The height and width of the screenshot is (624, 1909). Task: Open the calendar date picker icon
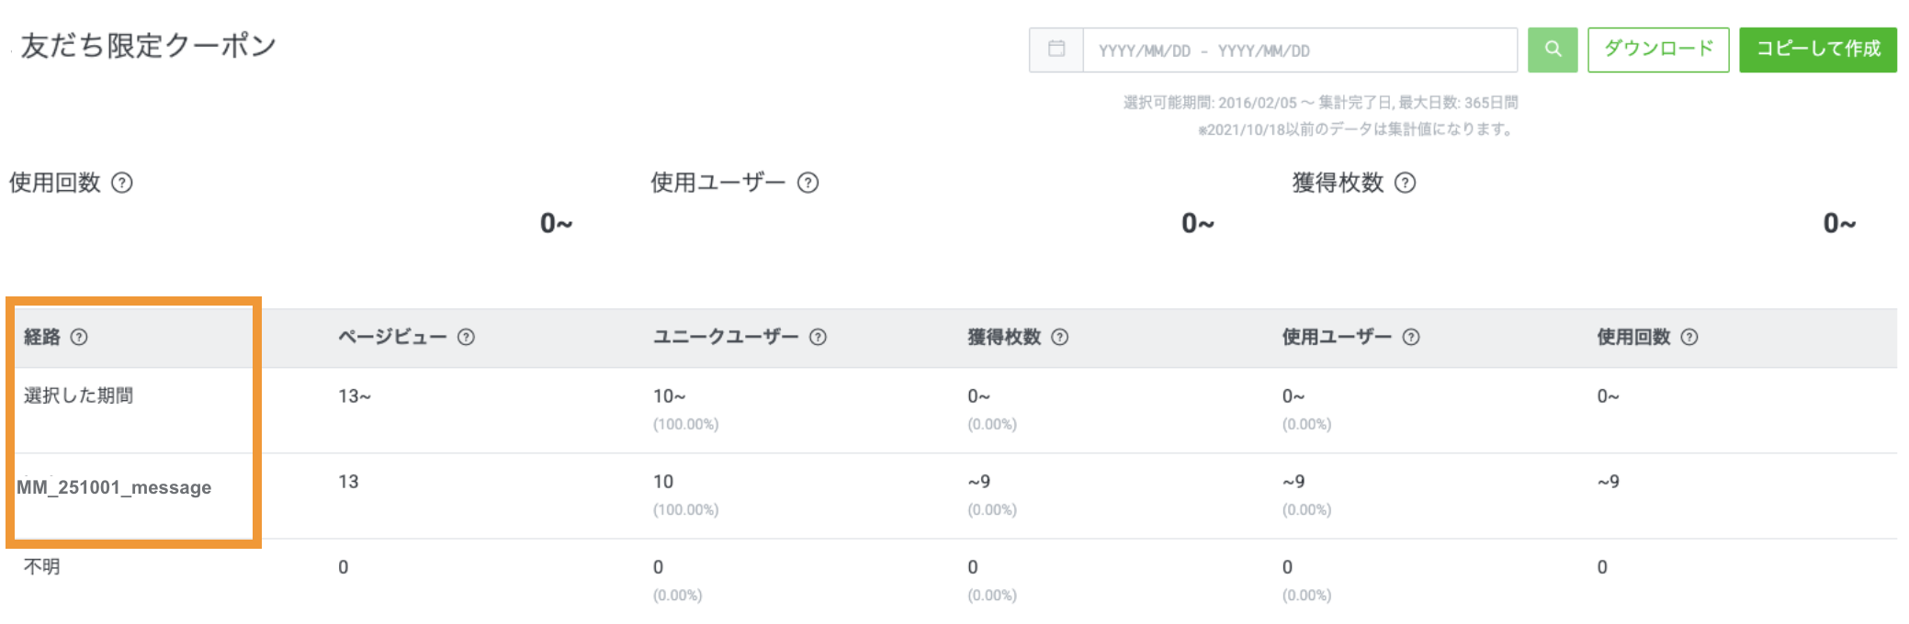click(x=1055, y=50)
